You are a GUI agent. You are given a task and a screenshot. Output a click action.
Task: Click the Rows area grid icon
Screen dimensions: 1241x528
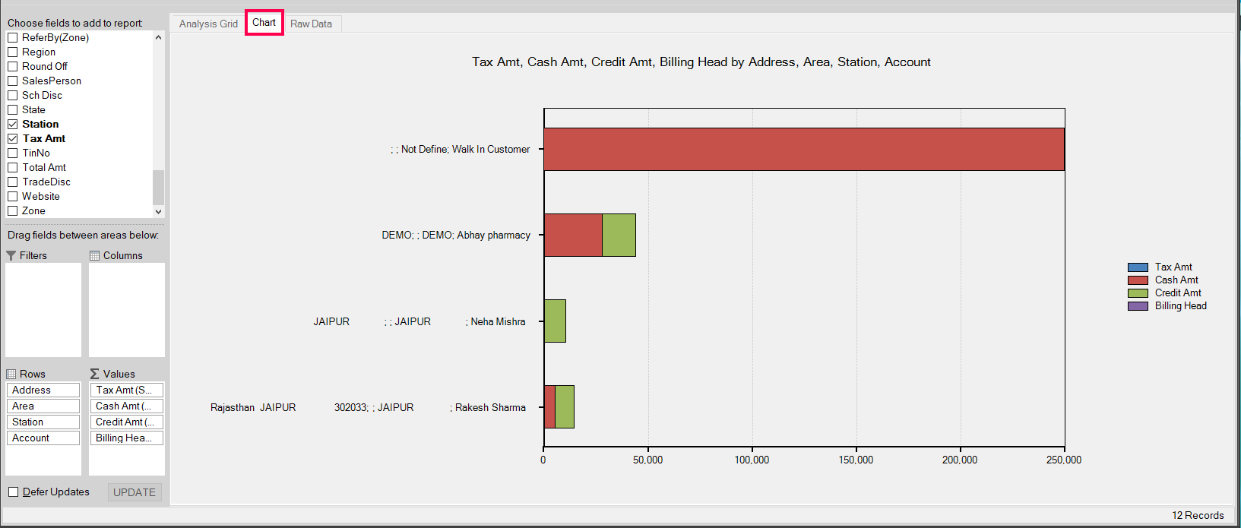(11, 375)
